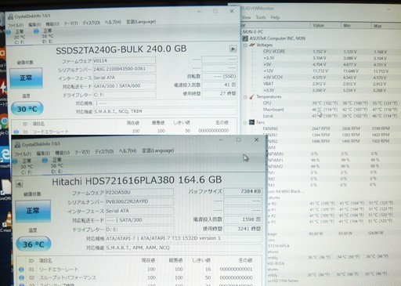Click the 36 °C temperature badge for the Hitachi drive

pos(34,244)
